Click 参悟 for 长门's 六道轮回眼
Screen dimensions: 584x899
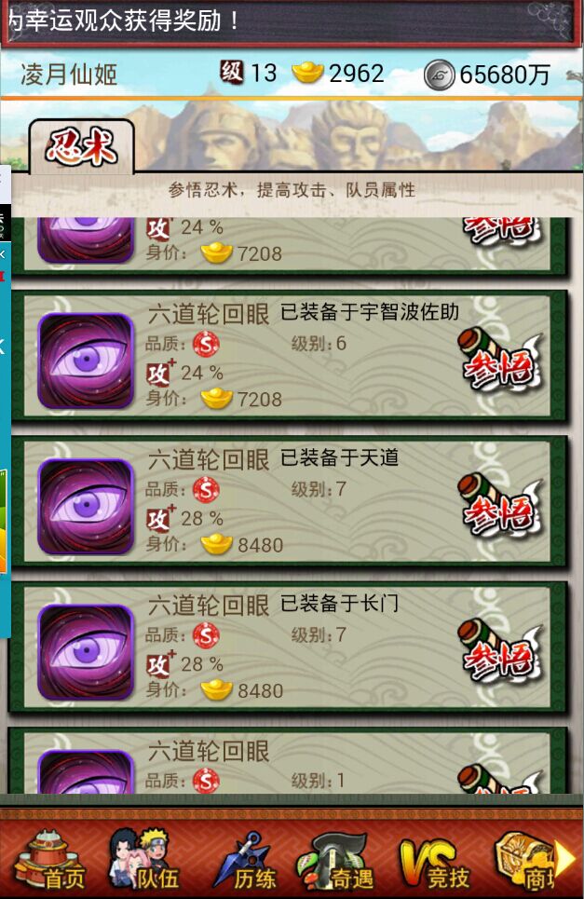click(500, 651)
